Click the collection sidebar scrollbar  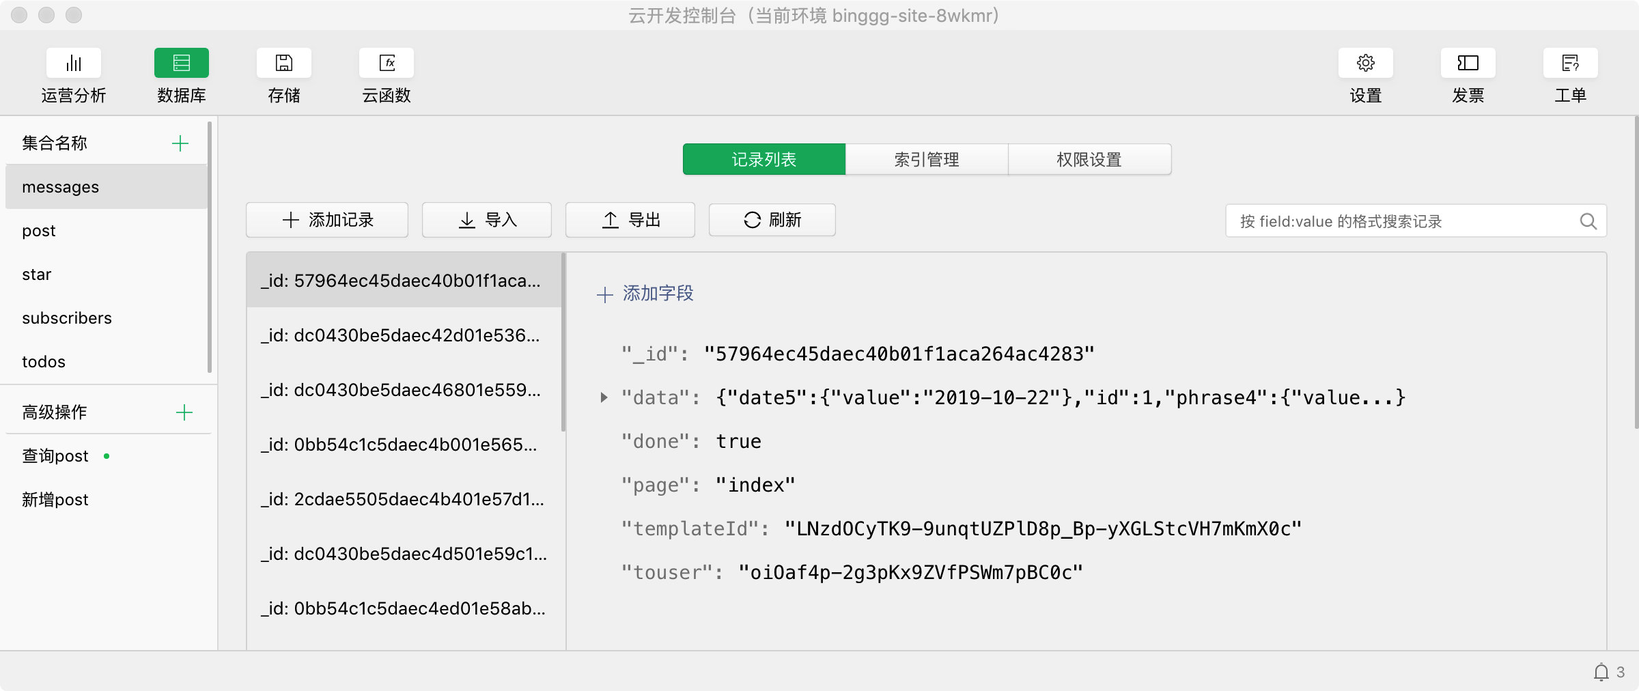pyautogui.click(x=209, y=247)
